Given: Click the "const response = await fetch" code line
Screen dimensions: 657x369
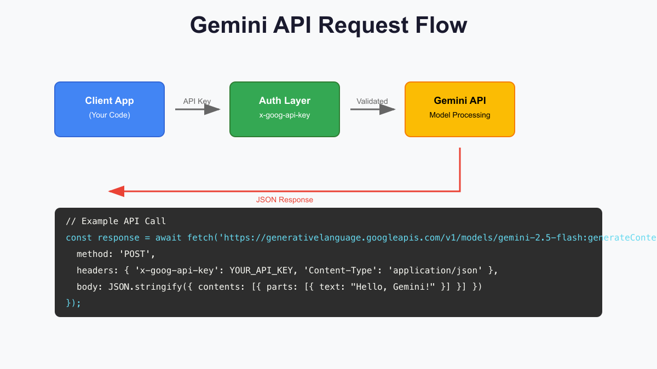Looking at the screenshot, I should 361,238.
